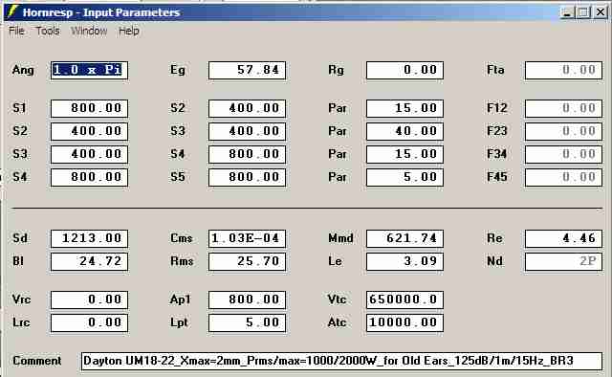Click the Fta input field
Viewport: 612px width, 377px height.
pos(563,70)
